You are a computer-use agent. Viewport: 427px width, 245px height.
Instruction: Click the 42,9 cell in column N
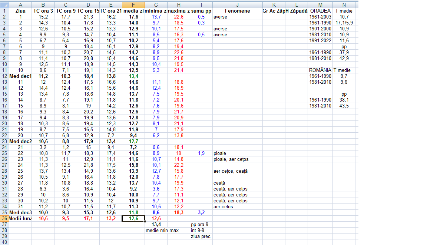[x=344, y=58]
